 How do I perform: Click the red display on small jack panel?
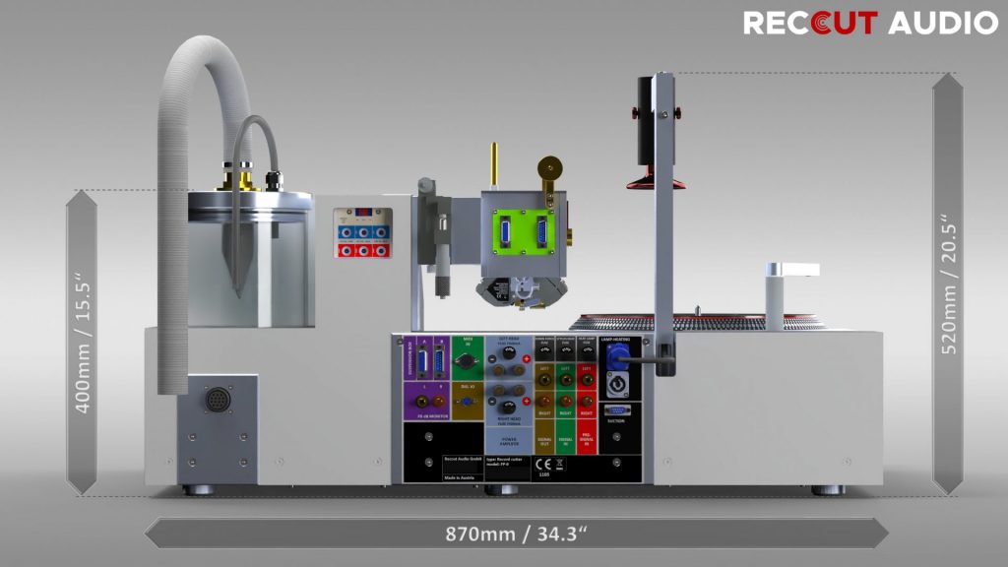click(363, 213)
